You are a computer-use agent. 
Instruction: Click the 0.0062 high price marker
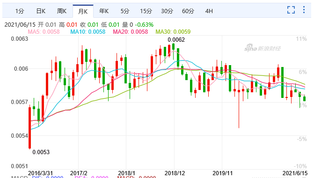176,40
